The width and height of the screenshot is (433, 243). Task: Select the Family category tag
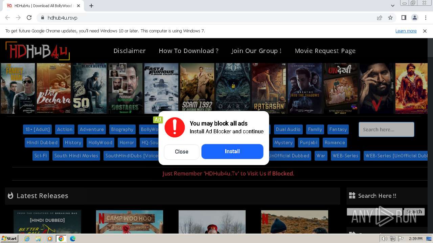click(x=315, y=129)
